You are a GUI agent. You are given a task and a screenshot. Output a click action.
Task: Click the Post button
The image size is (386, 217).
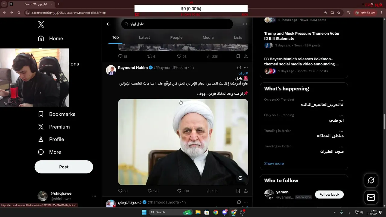(x=64, y=167)
